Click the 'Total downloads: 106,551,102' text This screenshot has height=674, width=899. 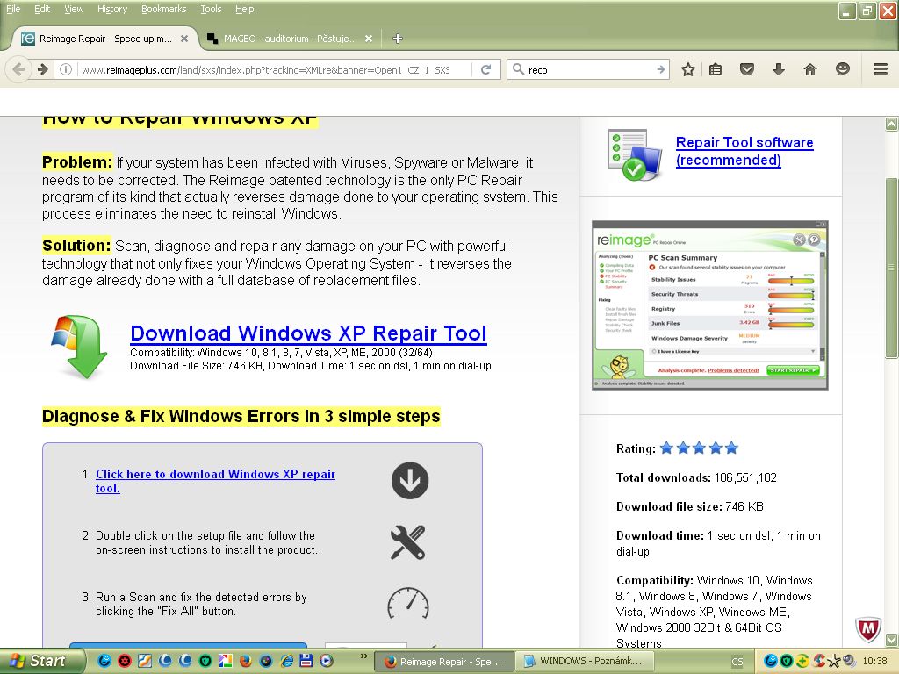point(696,477)
